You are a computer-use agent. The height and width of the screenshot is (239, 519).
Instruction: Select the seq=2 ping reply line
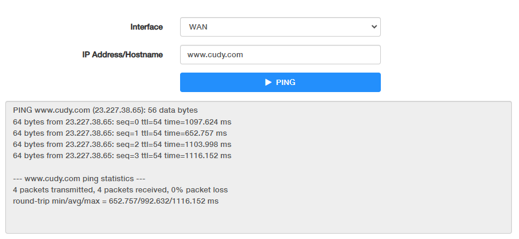122,145
